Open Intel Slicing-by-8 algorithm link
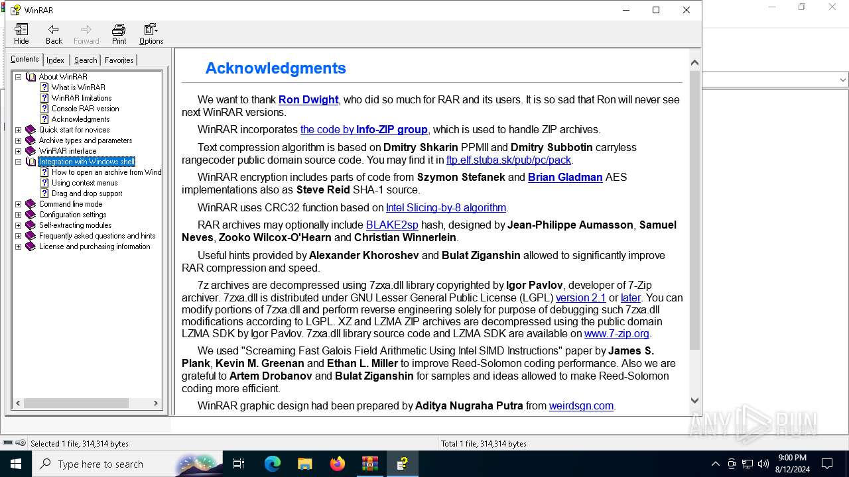This screenshot has height=477, width=849. click(446, 207)
